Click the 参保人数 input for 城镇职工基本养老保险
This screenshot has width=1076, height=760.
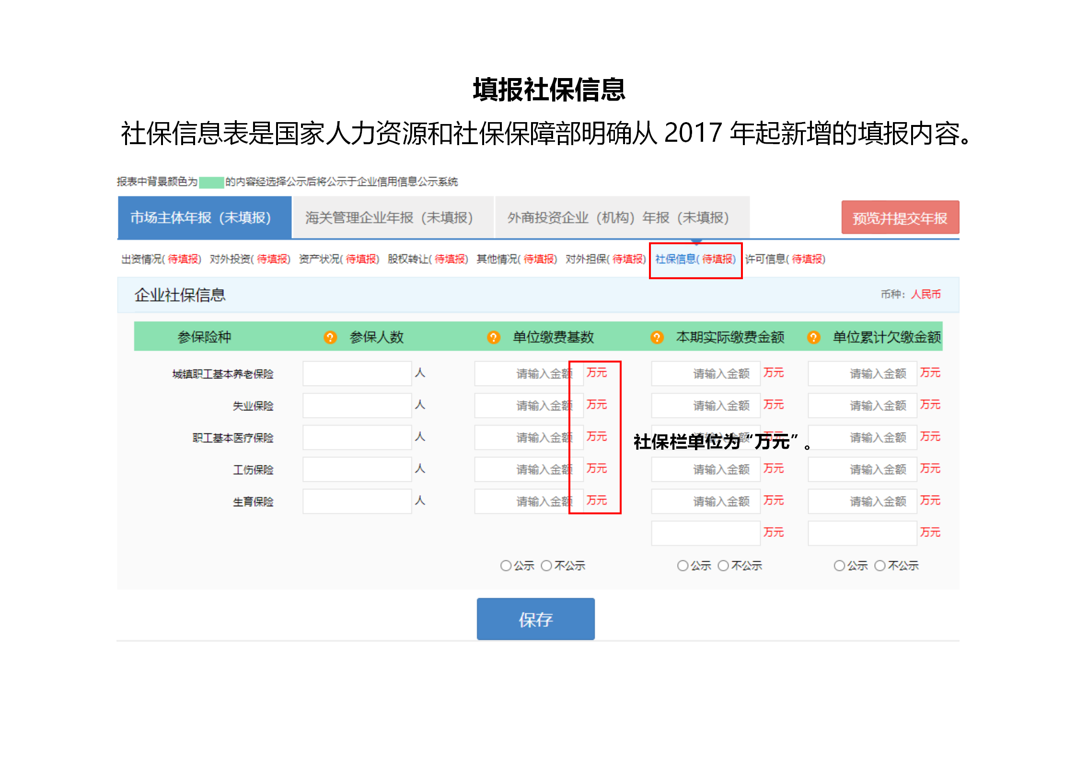click(357, 373)
